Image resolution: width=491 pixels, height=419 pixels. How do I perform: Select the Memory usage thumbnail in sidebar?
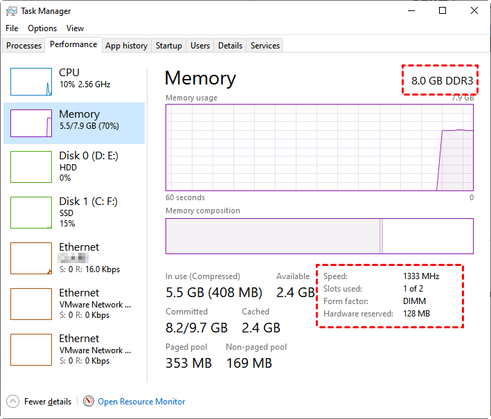pos(31,123)
